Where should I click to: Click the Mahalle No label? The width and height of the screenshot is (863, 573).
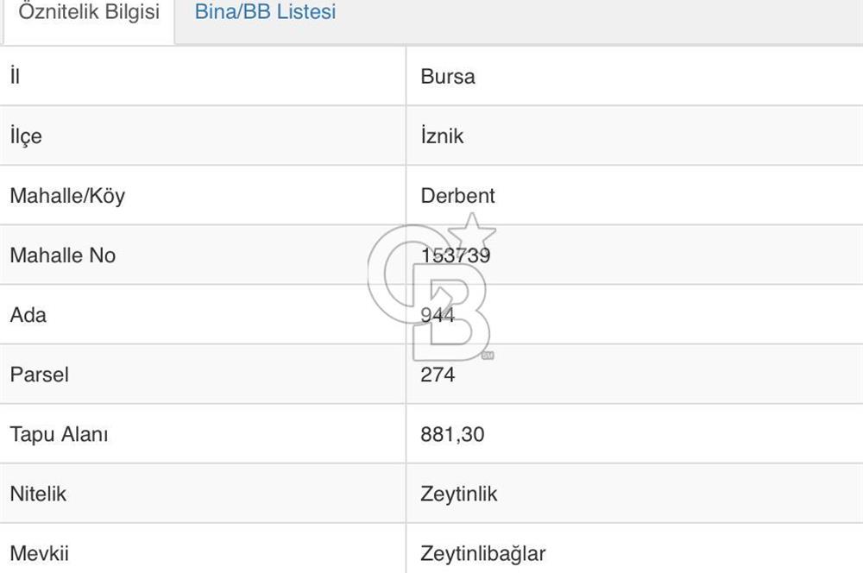coord(62,255)
